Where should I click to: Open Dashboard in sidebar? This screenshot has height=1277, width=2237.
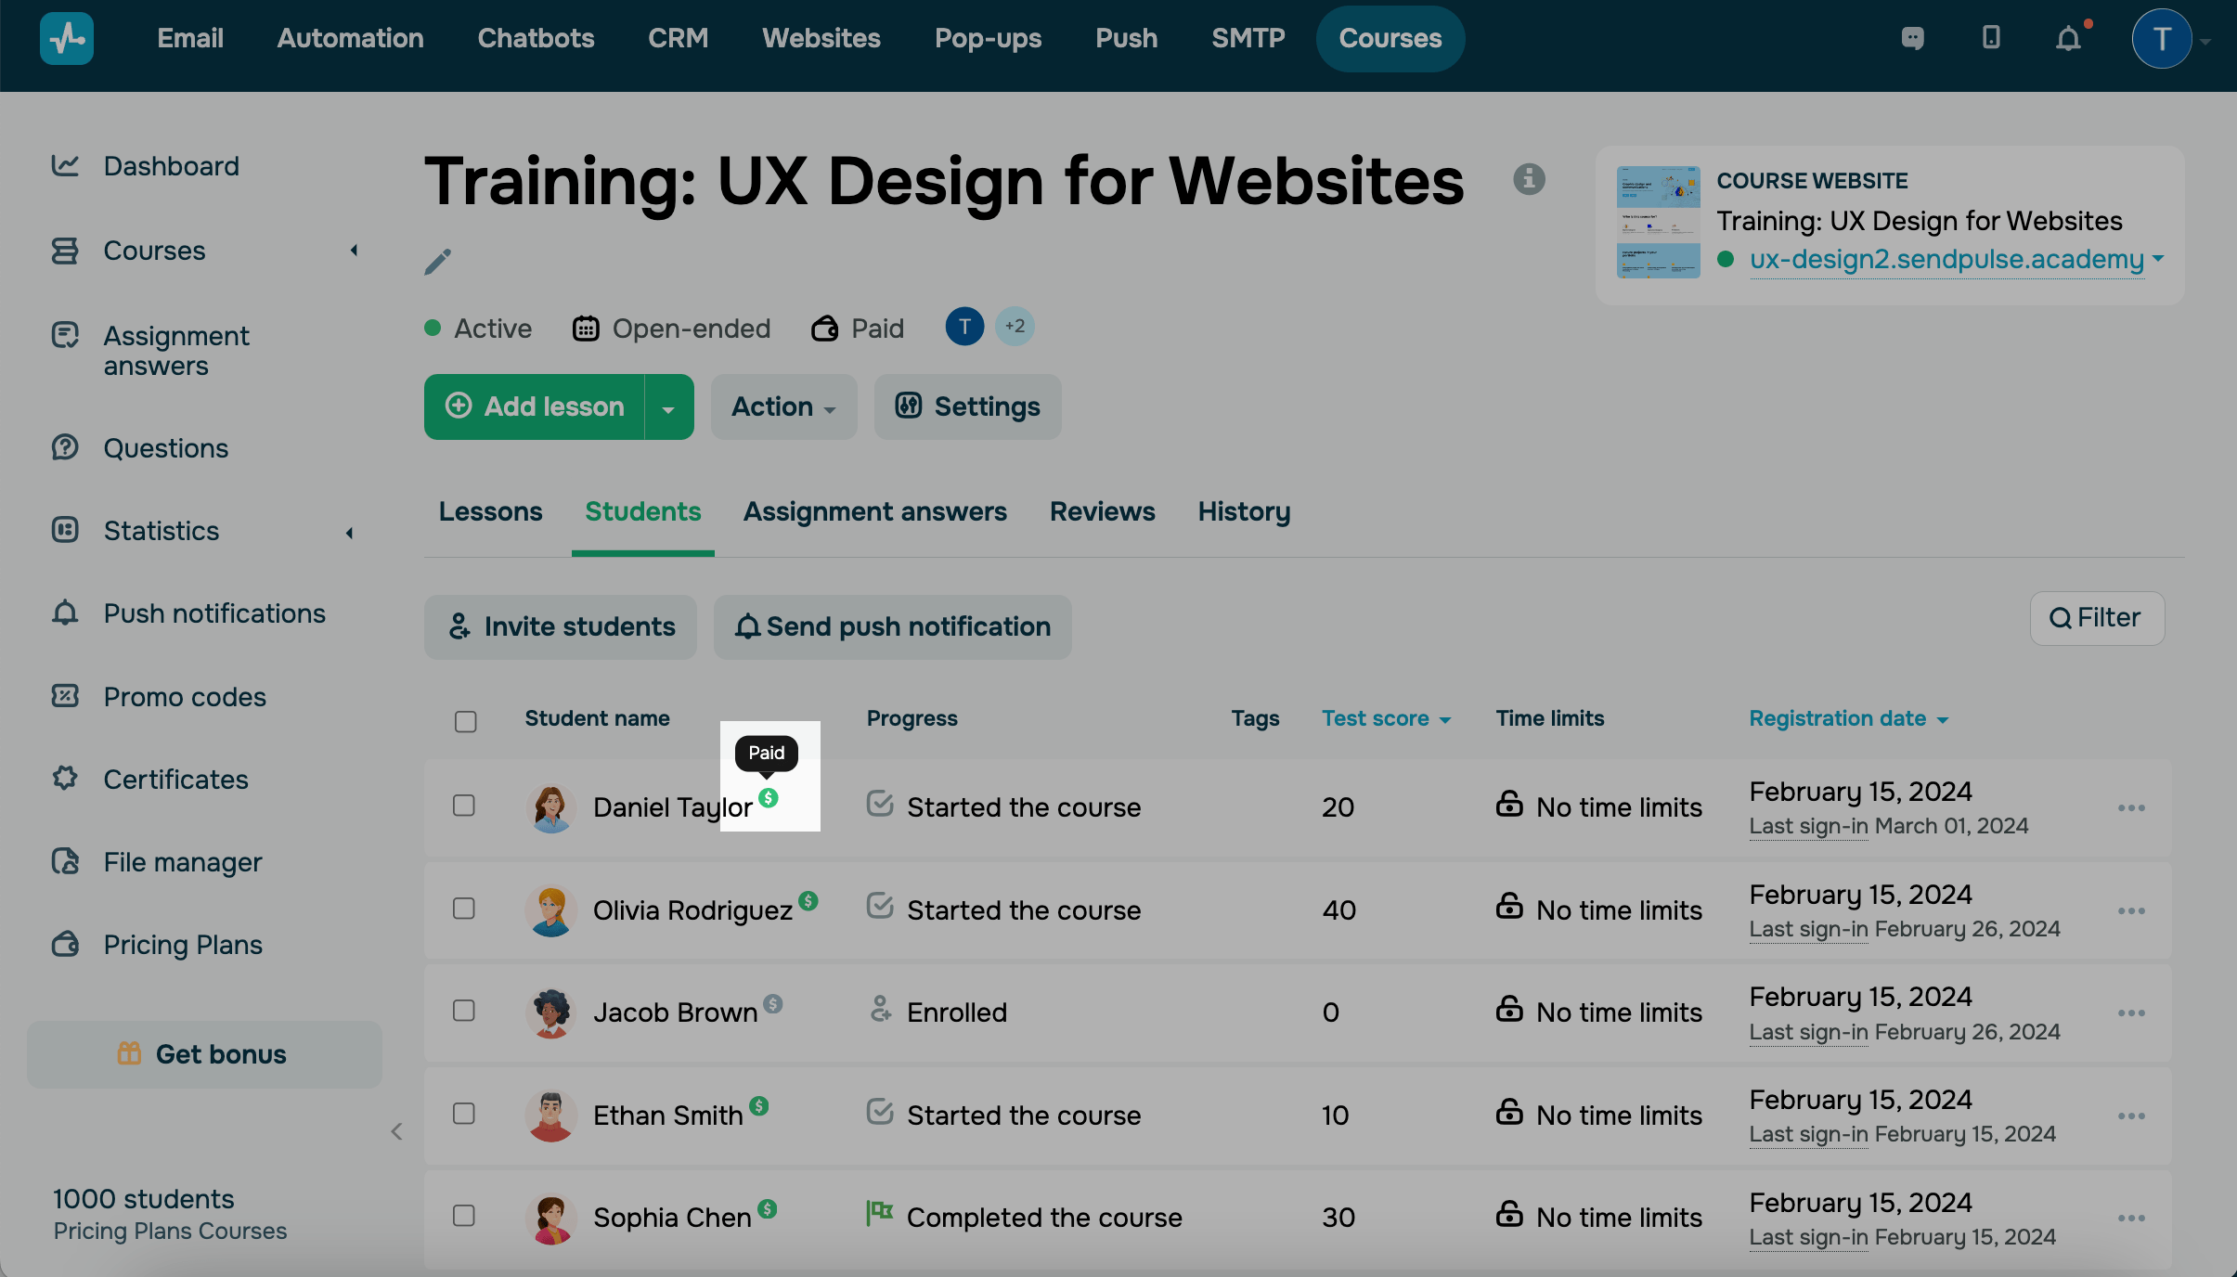pos(171,166)
